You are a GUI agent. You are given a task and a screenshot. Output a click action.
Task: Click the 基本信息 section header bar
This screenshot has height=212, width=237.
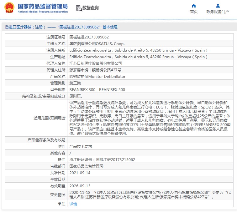point(118,27)
